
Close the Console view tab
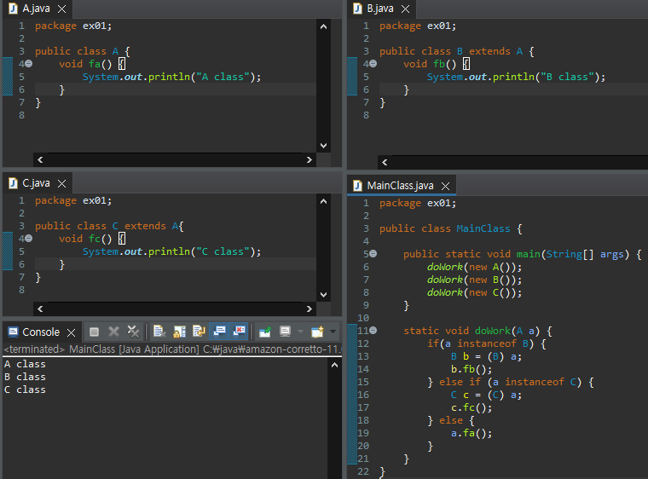pyautogui.click(x=71, y=332)
